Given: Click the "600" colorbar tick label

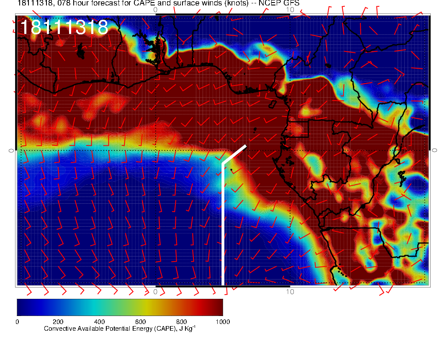Looking at the screenshot, I should coord(140,322).
